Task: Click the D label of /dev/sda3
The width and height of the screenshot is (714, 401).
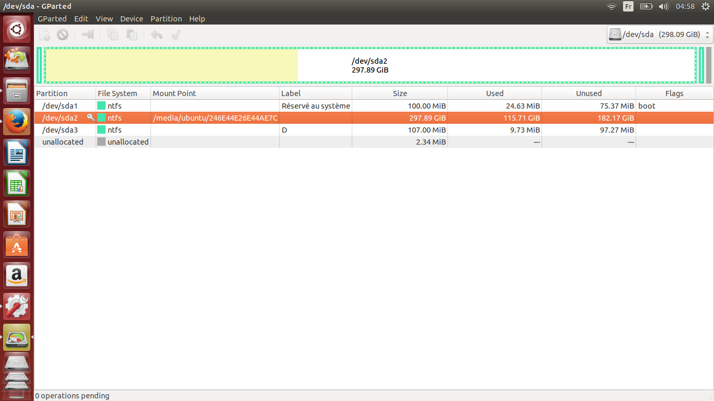Action: click(284, 129)
